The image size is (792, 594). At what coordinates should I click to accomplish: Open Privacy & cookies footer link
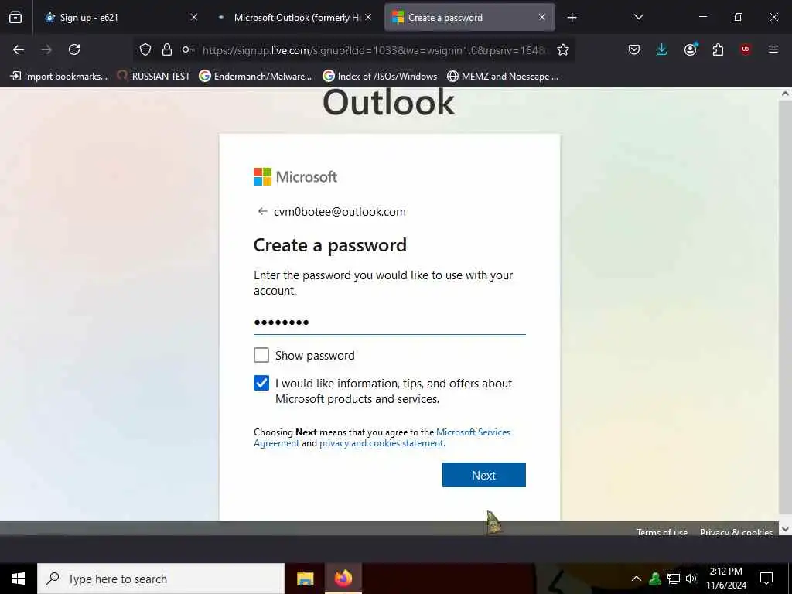point(736,532)
